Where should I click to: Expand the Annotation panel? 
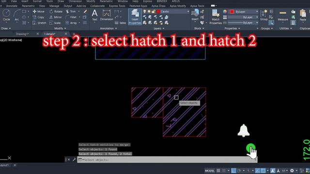coord(108,29)
